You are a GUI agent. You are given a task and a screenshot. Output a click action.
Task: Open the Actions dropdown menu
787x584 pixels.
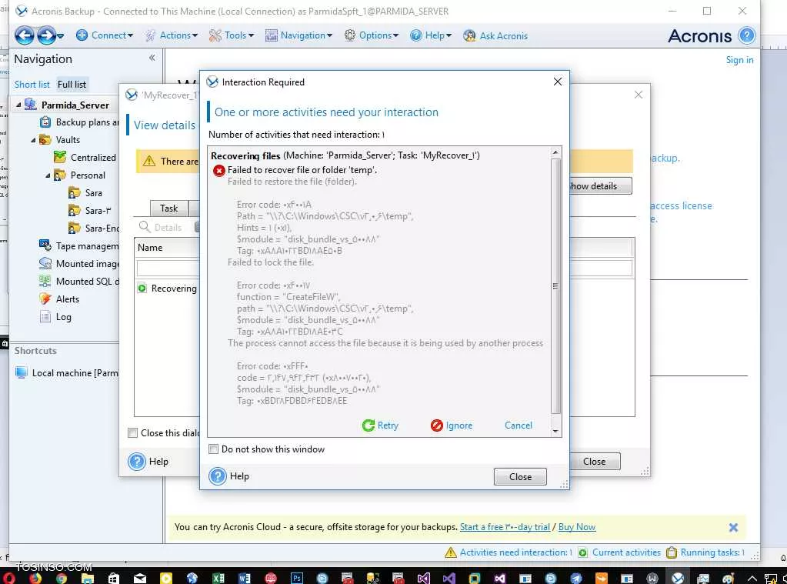pos(171,35)
